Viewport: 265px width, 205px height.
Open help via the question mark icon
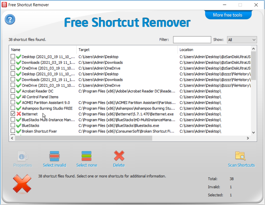(x=10, y=19)
